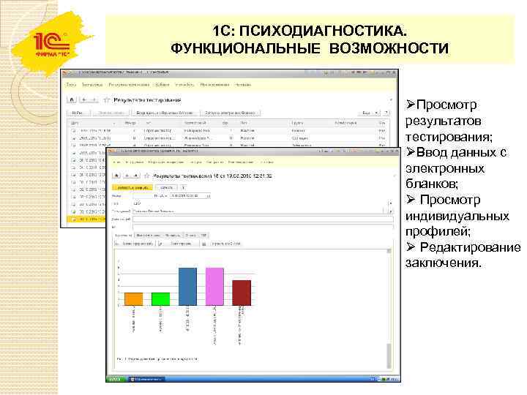
Task: Click the Дата column header sort arrow
Action: pos(113,124)
